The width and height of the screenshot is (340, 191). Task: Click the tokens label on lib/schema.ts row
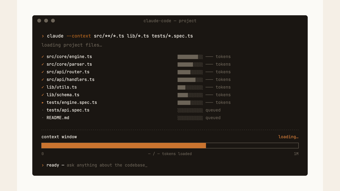coord(223,95)
